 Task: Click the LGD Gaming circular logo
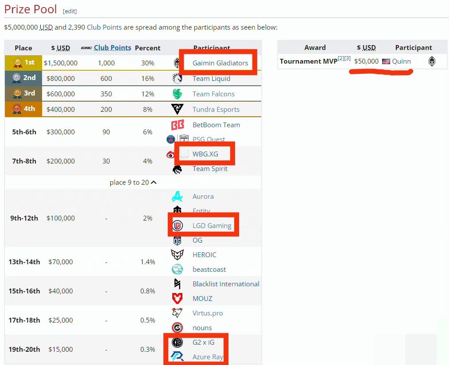(x=177, y=225)
